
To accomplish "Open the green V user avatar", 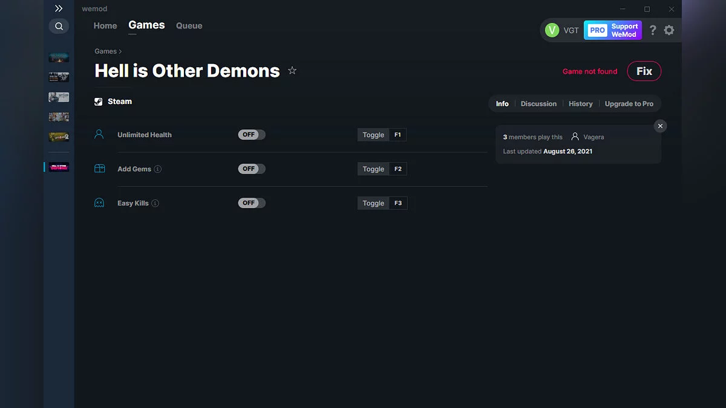I will [x=552, y=30].
